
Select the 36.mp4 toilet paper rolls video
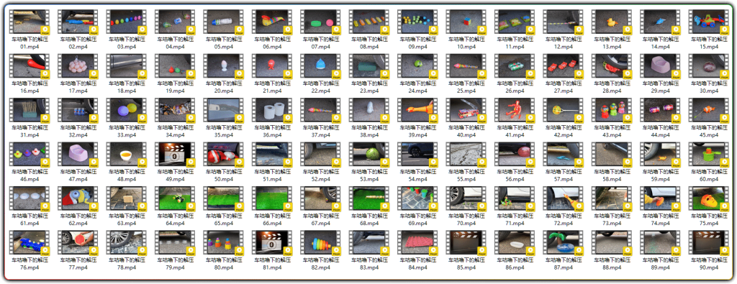click(x=271, y=110)
